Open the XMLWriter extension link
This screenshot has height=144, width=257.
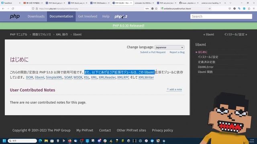(146, 77)
